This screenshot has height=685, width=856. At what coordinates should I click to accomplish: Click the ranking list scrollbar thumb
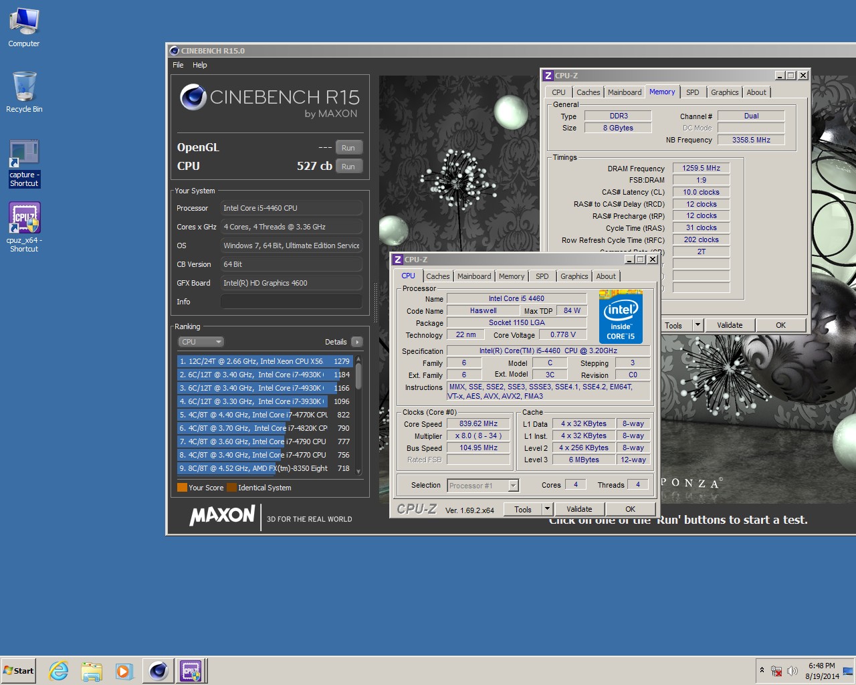tap(358, 375)
